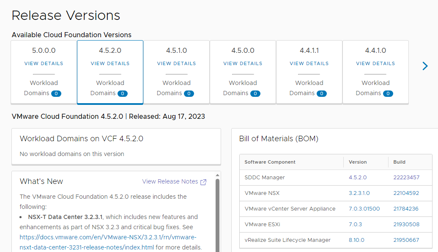The height and width of the screenshot is (252, 438).
Task: Click SDDC Manager build number 22223457
Action: [406, 178]
